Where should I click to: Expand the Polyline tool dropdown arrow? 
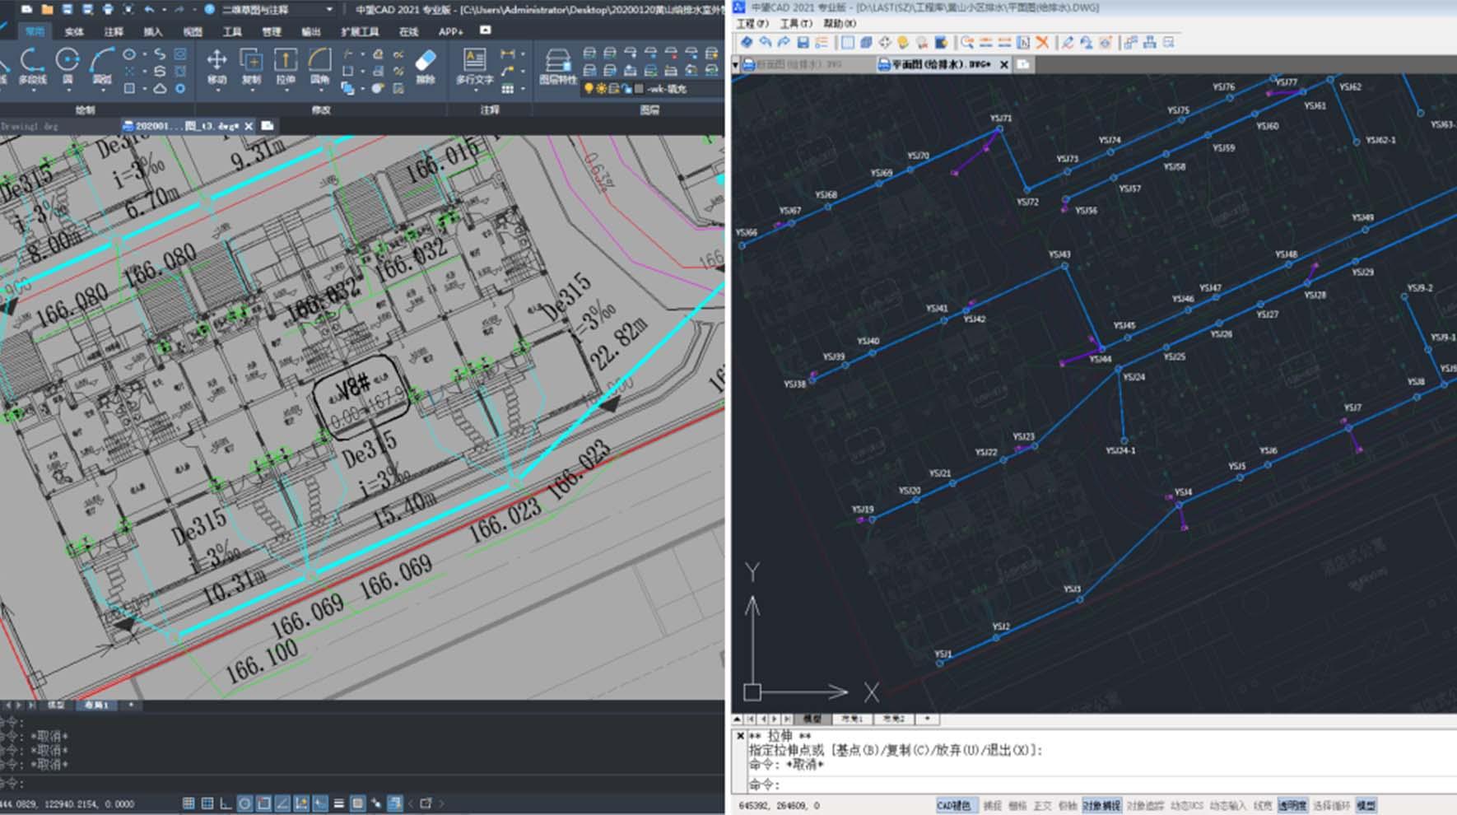(x=32, y=90)
